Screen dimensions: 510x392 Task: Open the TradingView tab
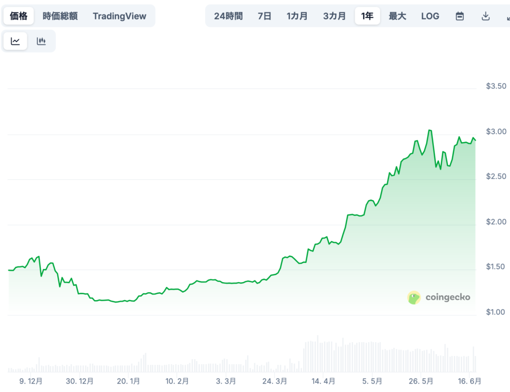click(x=120, y=16)
